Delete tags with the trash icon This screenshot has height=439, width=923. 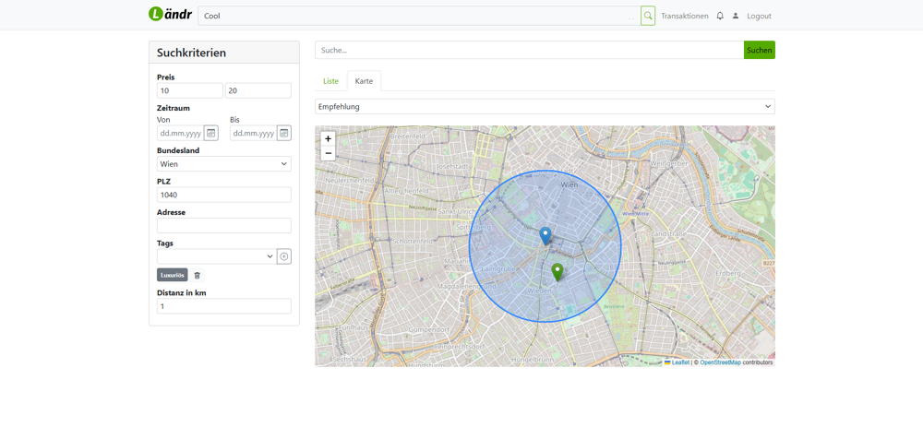[x=198, y=275]
